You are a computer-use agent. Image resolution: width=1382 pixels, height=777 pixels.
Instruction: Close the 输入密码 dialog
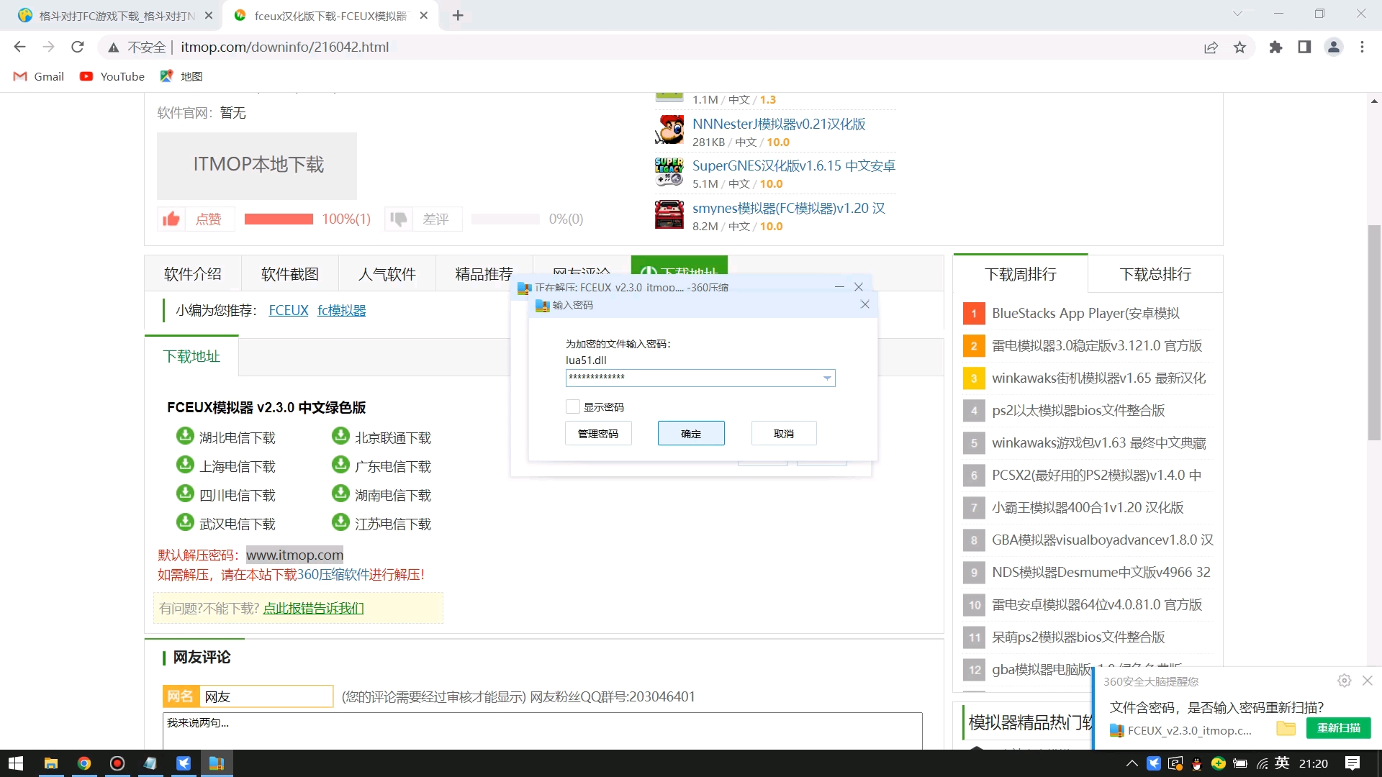[864, 304]
